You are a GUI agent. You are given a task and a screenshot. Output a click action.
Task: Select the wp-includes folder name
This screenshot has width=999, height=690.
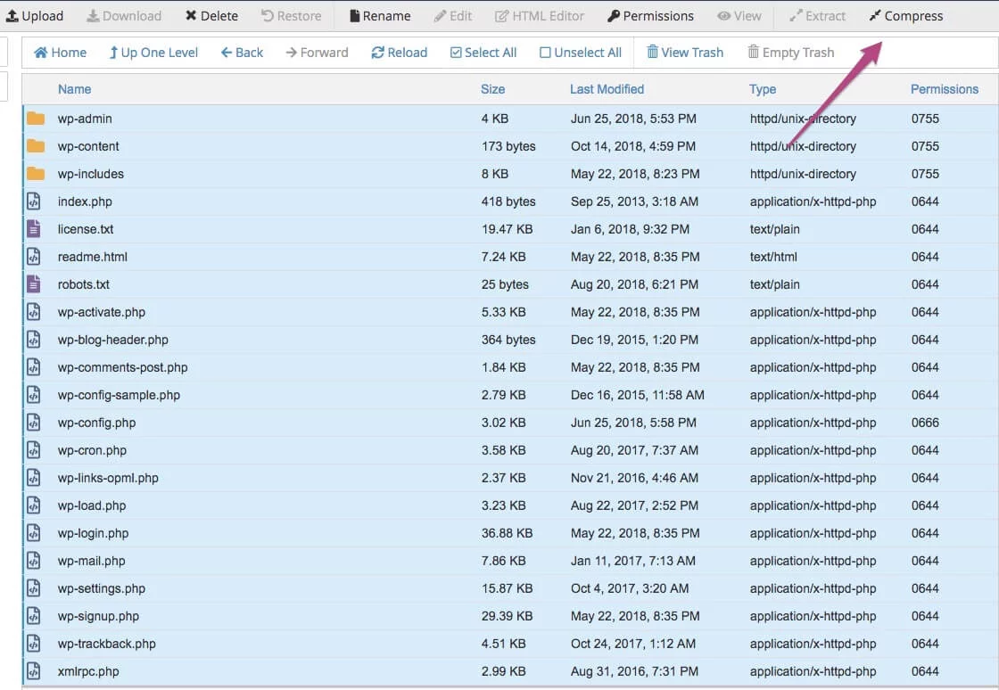click(x=91, y=174)
